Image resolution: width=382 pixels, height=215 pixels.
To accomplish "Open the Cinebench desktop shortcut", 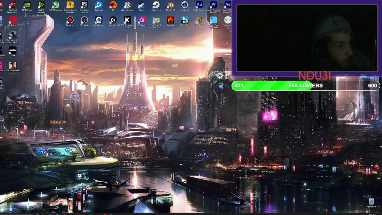I will (x=185, y=7).
